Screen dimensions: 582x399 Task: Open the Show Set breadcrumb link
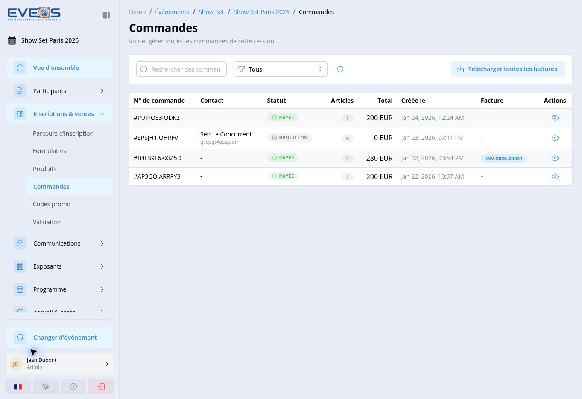click(x=211, y=12)
